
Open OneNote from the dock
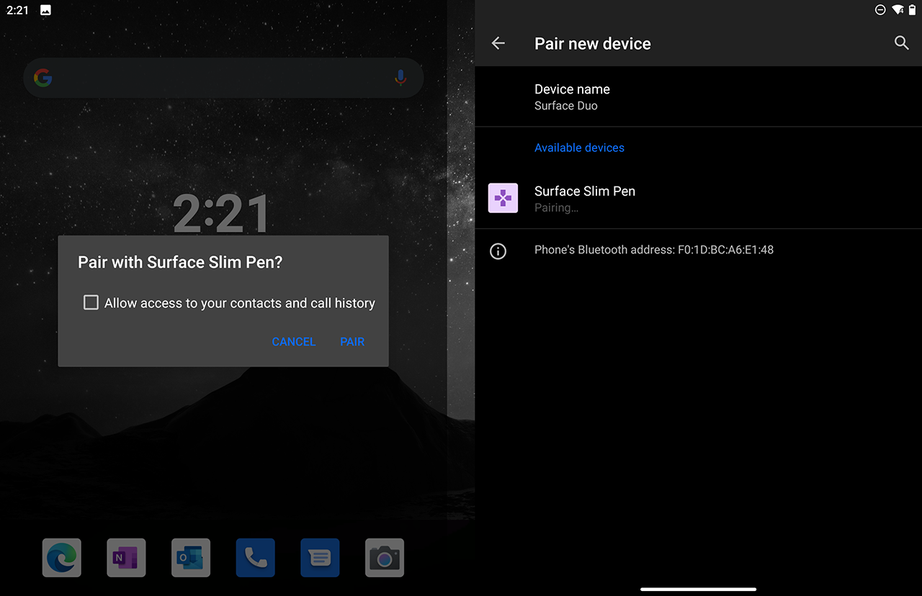(126, 558)
